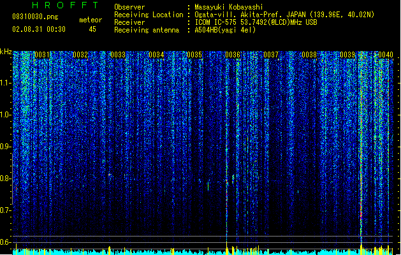The image size is (401, 255).
Task: Click the Receiving Location label
Action: [x=149, y=15]
